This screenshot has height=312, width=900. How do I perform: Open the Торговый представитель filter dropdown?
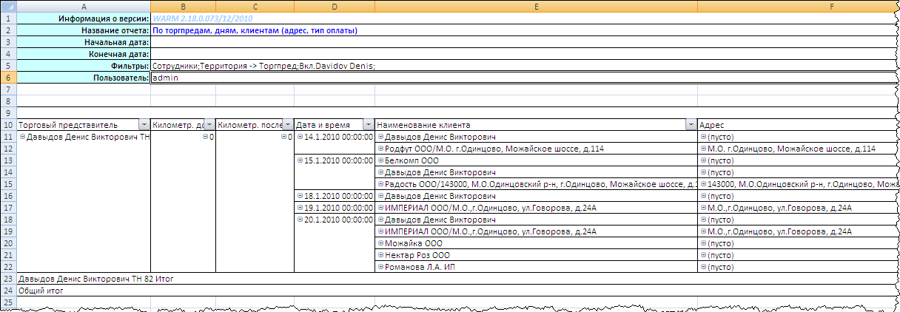point(144,126)
